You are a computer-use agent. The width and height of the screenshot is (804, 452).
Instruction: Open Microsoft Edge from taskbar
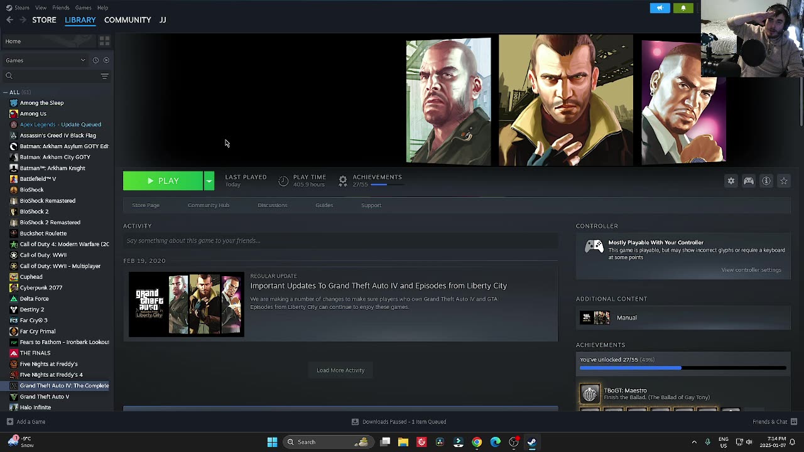[x=496, y=442]
